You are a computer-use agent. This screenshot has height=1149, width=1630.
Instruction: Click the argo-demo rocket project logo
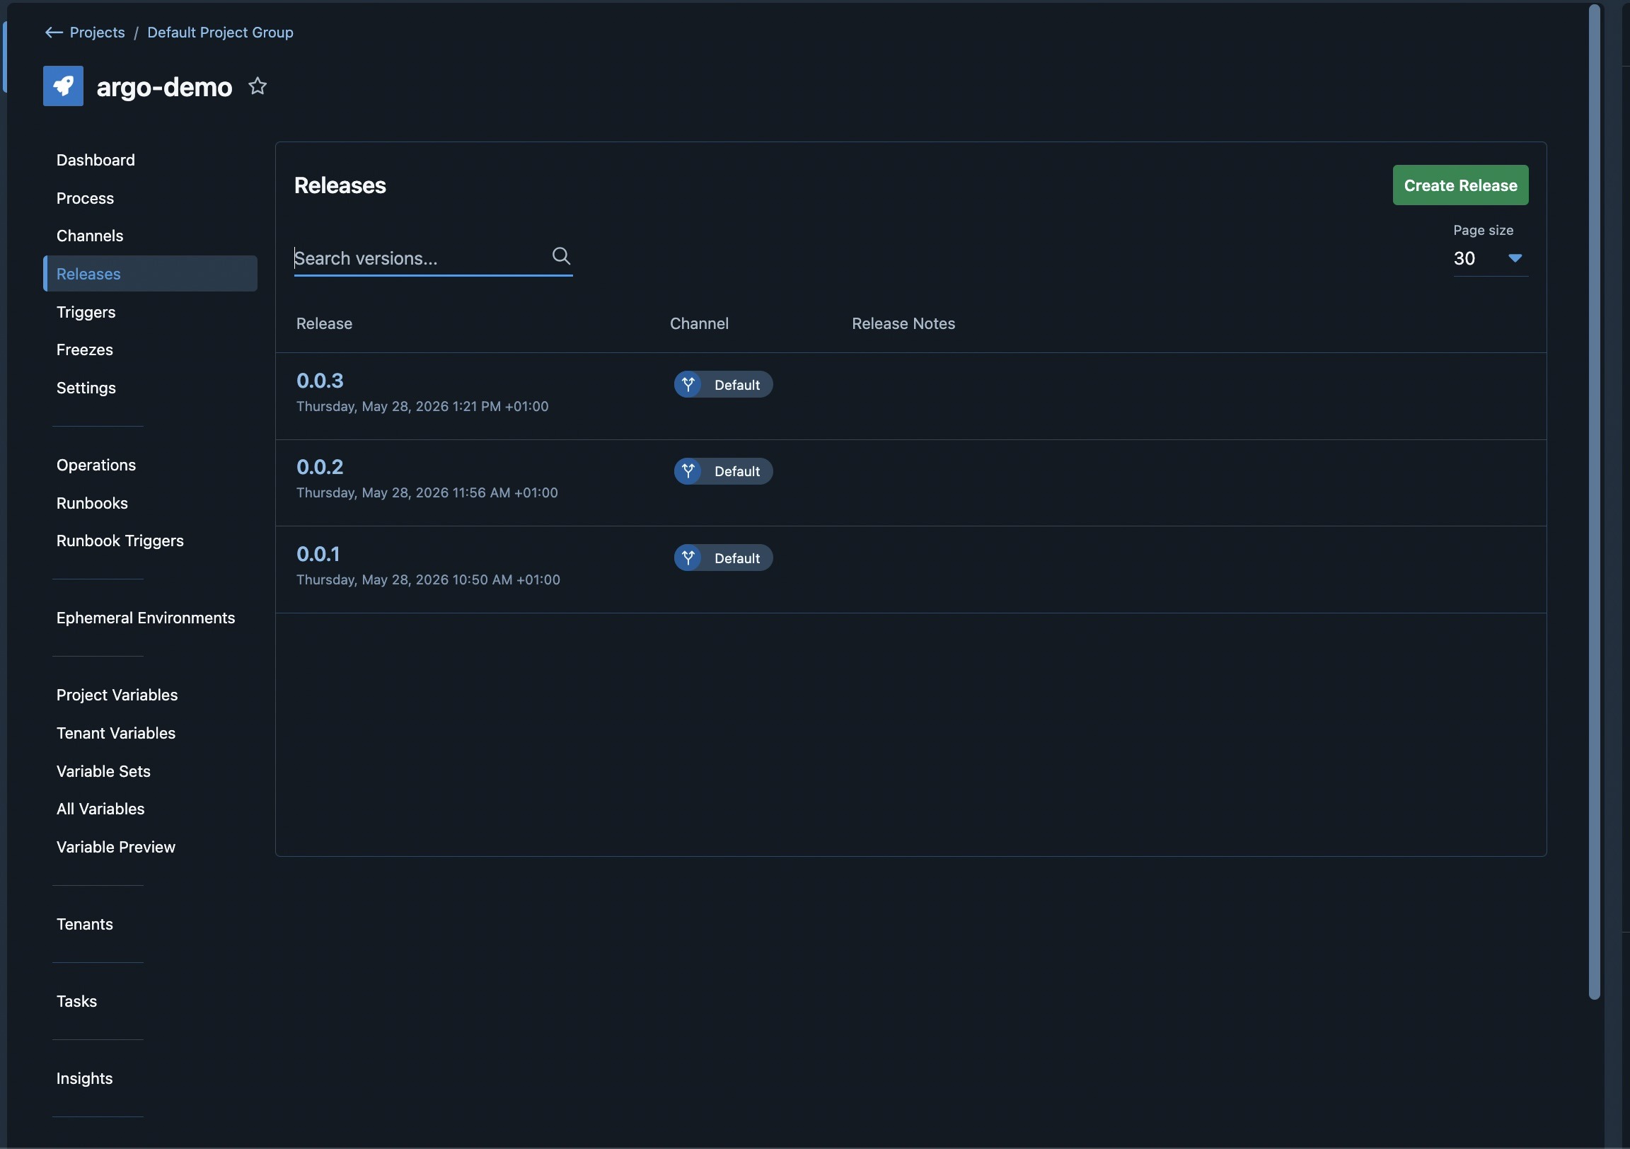click(63, 86)
